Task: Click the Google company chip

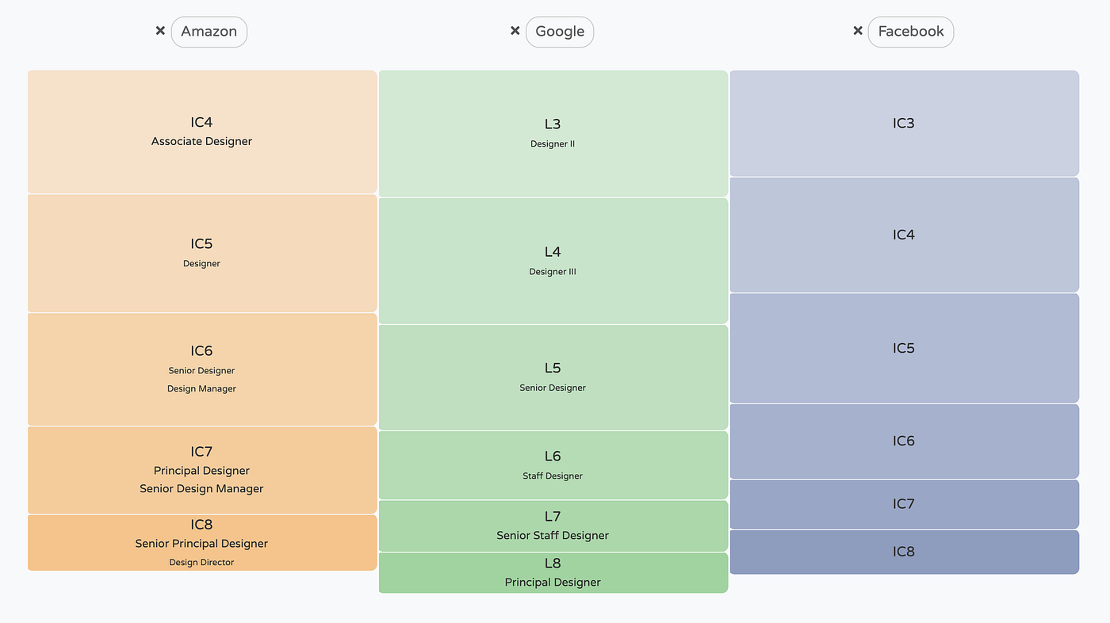Action: tap(560, 32)
